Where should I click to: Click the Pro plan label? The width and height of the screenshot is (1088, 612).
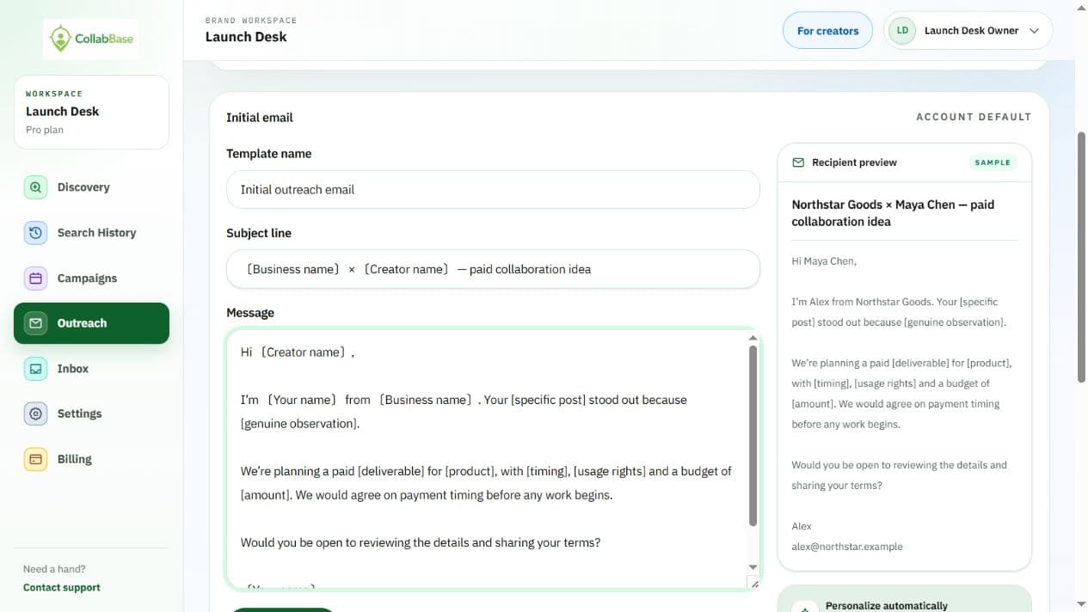coord(45,130)
